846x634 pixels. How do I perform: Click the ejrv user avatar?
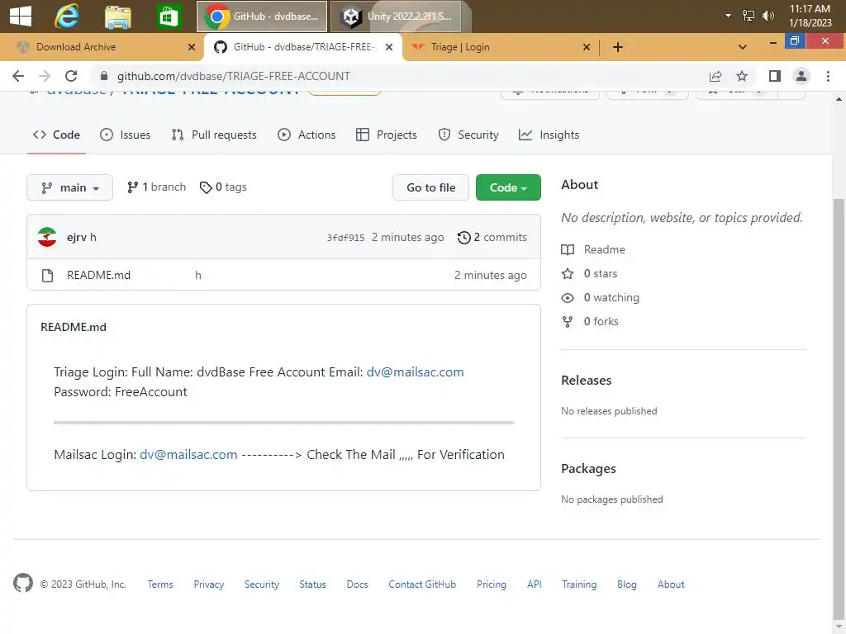coord(47,237)
